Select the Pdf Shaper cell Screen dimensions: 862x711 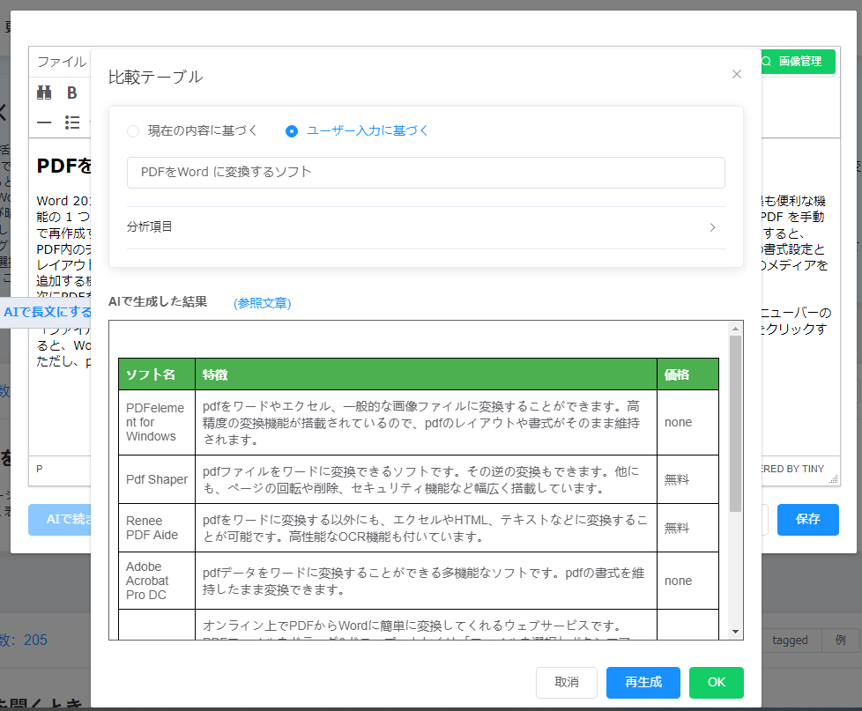click(157, 479)
